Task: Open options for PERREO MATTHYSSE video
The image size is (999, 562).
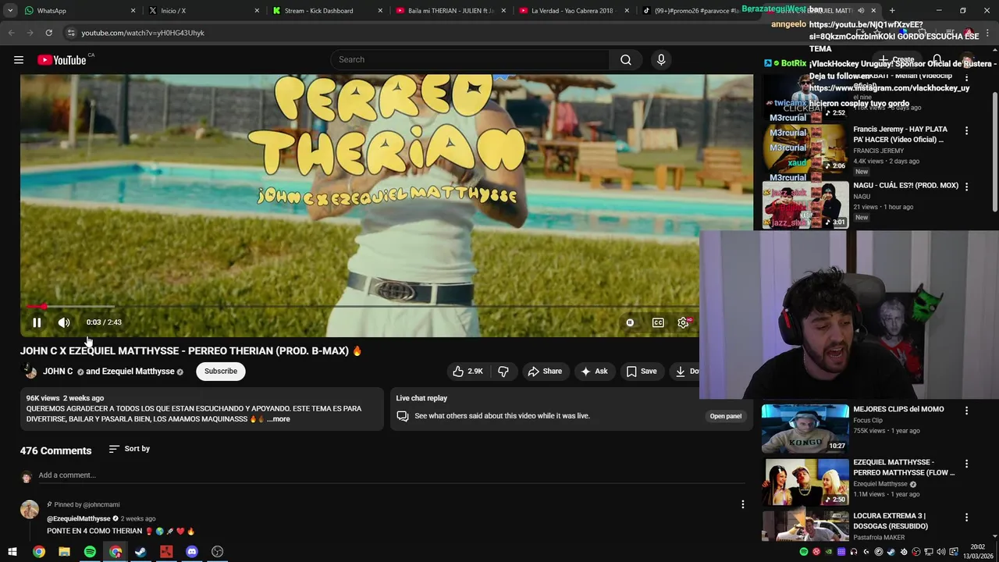Action: pos(966,464)
